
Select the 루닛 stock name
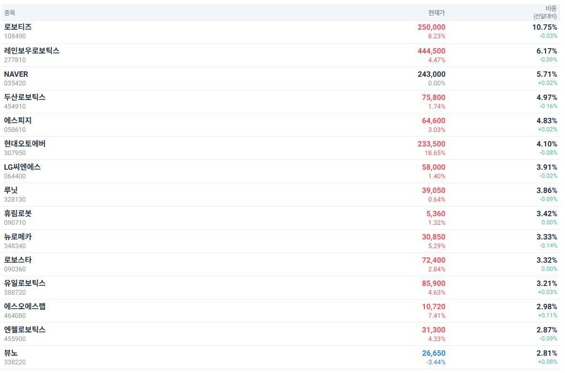click(11, 190)
